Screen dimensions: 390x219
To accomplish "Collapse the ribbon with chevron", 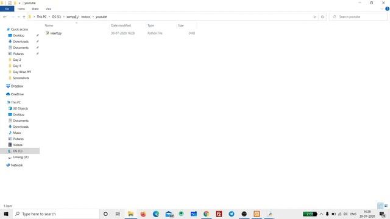I will (x=382, y=9).
